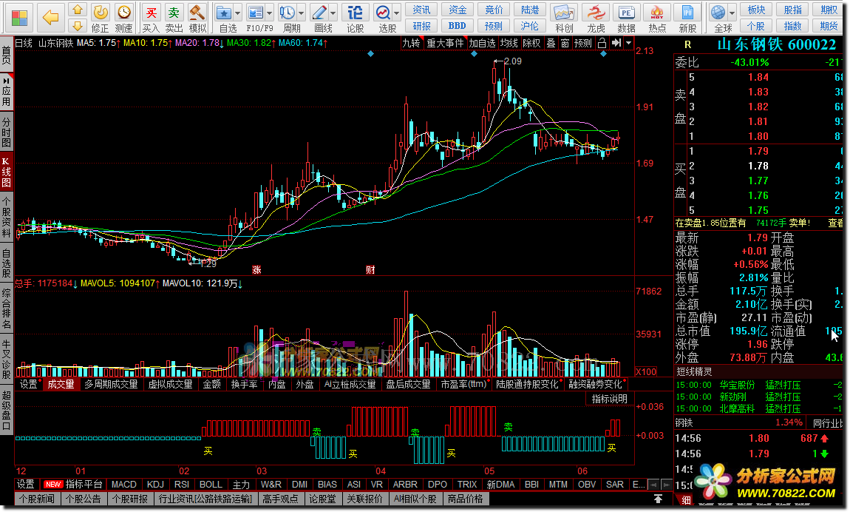Switch to the BOLL indicator tab

coord(211,485)
